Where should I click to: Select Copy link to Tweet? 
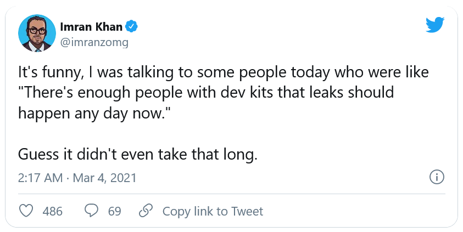pos(213,211)
